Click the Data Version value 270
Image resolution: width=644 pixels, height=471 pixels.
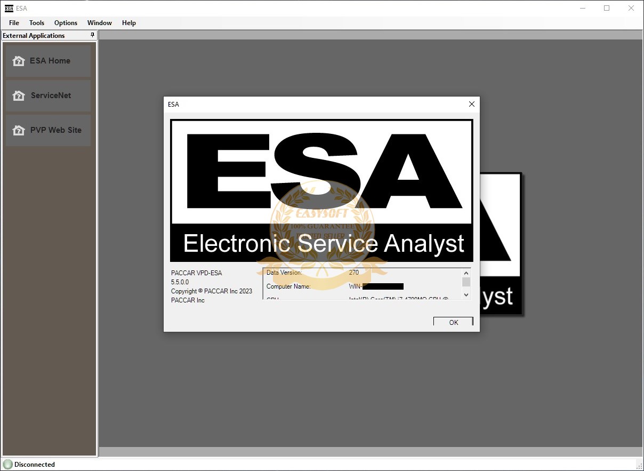[x=354, y=273]
